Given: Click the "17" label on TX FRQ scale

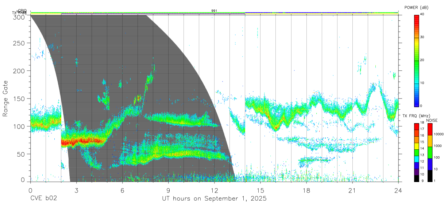Looking at the screenshot, I should (x=422, y=129).
